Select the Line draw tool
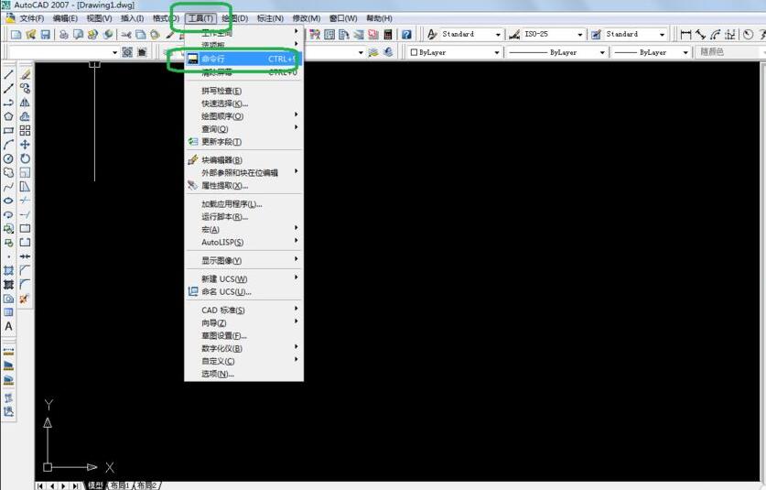This screenshot has width=766, height=490. [x=8, y=75]
